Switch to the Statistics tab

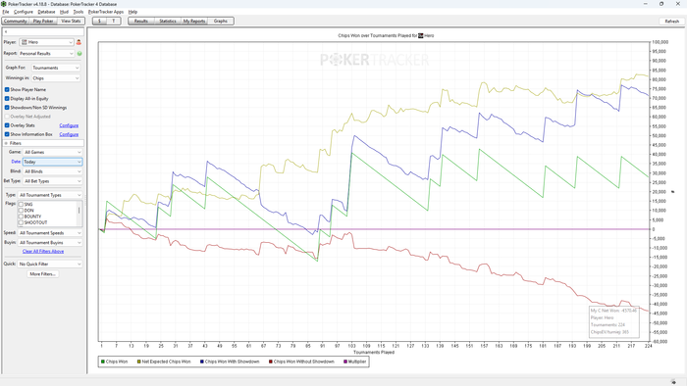pyautogui.click(x=168, y=21)
